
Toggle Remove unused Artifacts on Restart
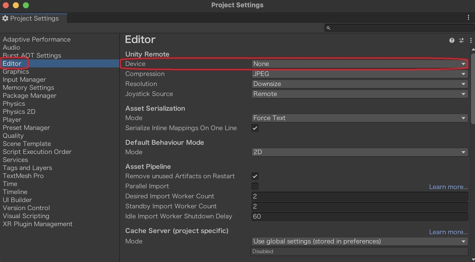point(255,176)
